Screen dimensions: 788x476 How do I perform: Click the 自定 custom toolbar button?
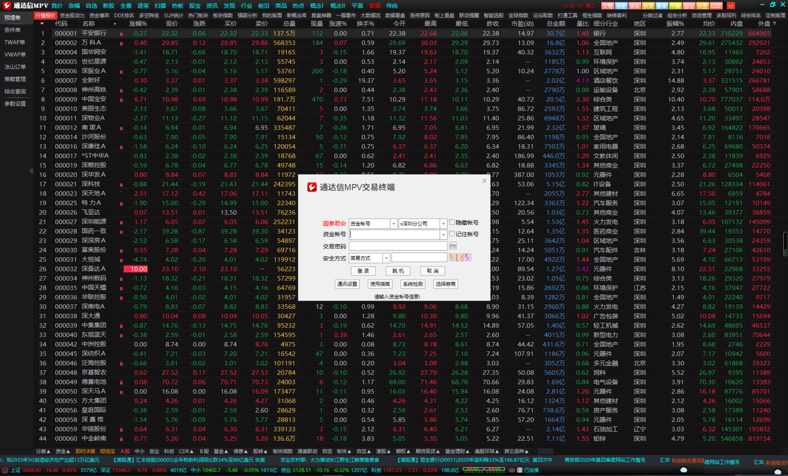[689, 6]
